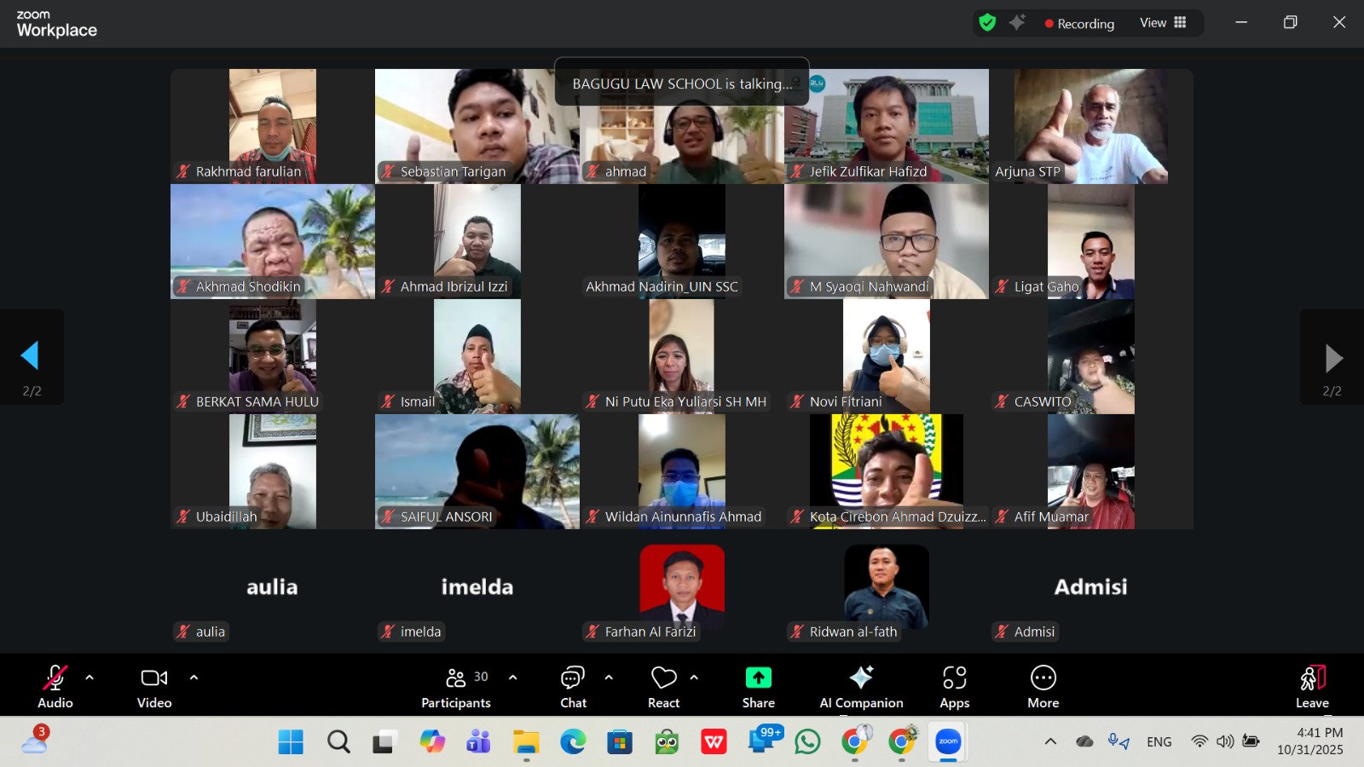This screenshot has width=1364, height=767.
Task: Expand audio settings arrow next to Audio
Action: (x=90, y=678)
